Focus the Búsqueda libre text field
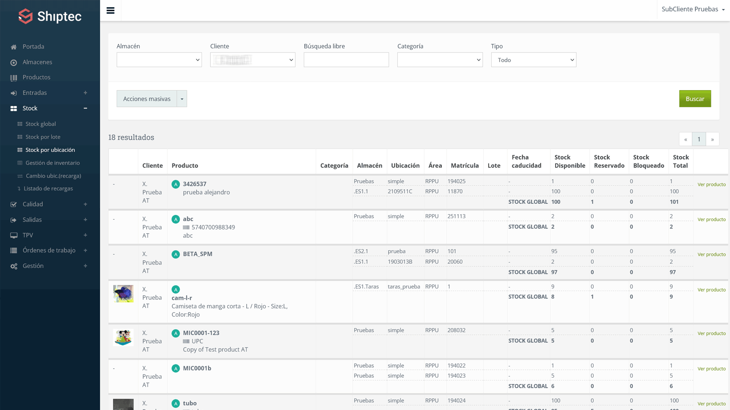Viewport: 730px width, 410px height. point(346,60)
